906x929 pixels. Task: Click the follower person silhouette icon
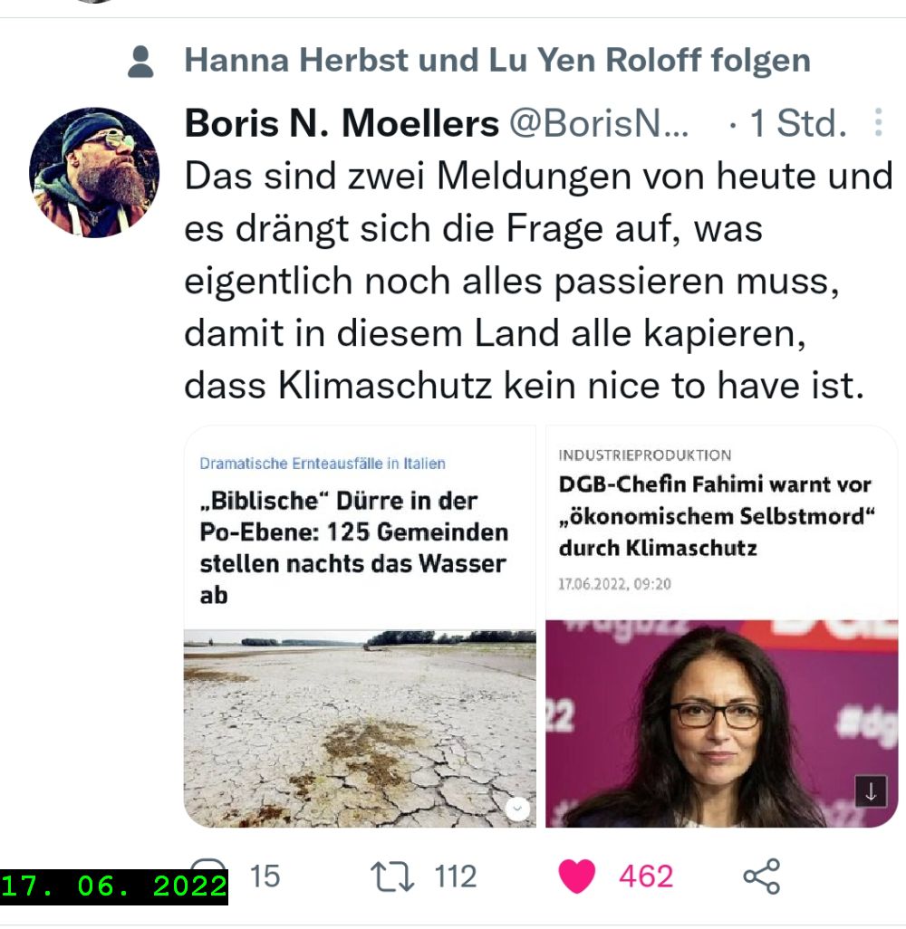click(x=140, y=62)
